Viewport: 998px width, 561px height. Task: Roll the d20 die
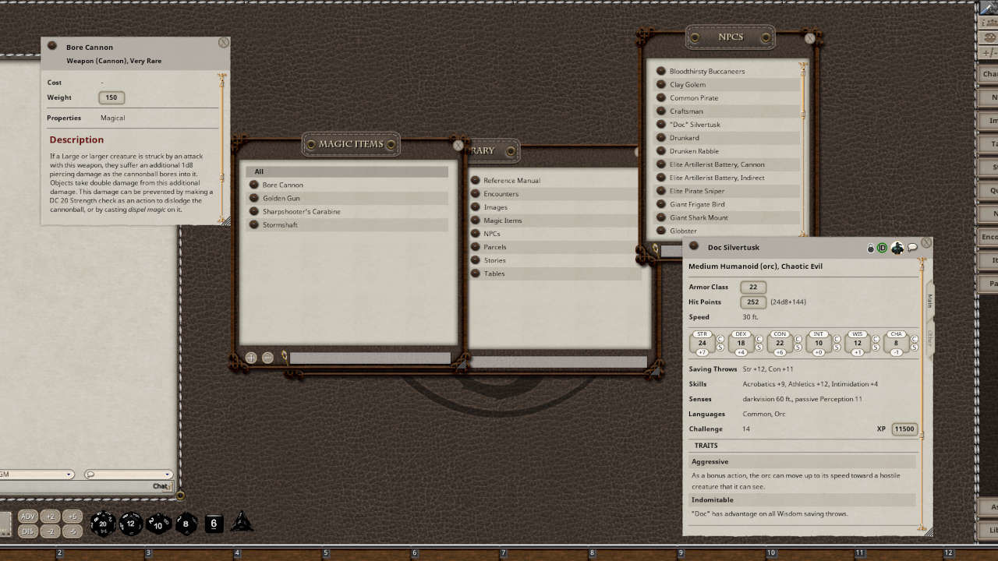point(103,524)
